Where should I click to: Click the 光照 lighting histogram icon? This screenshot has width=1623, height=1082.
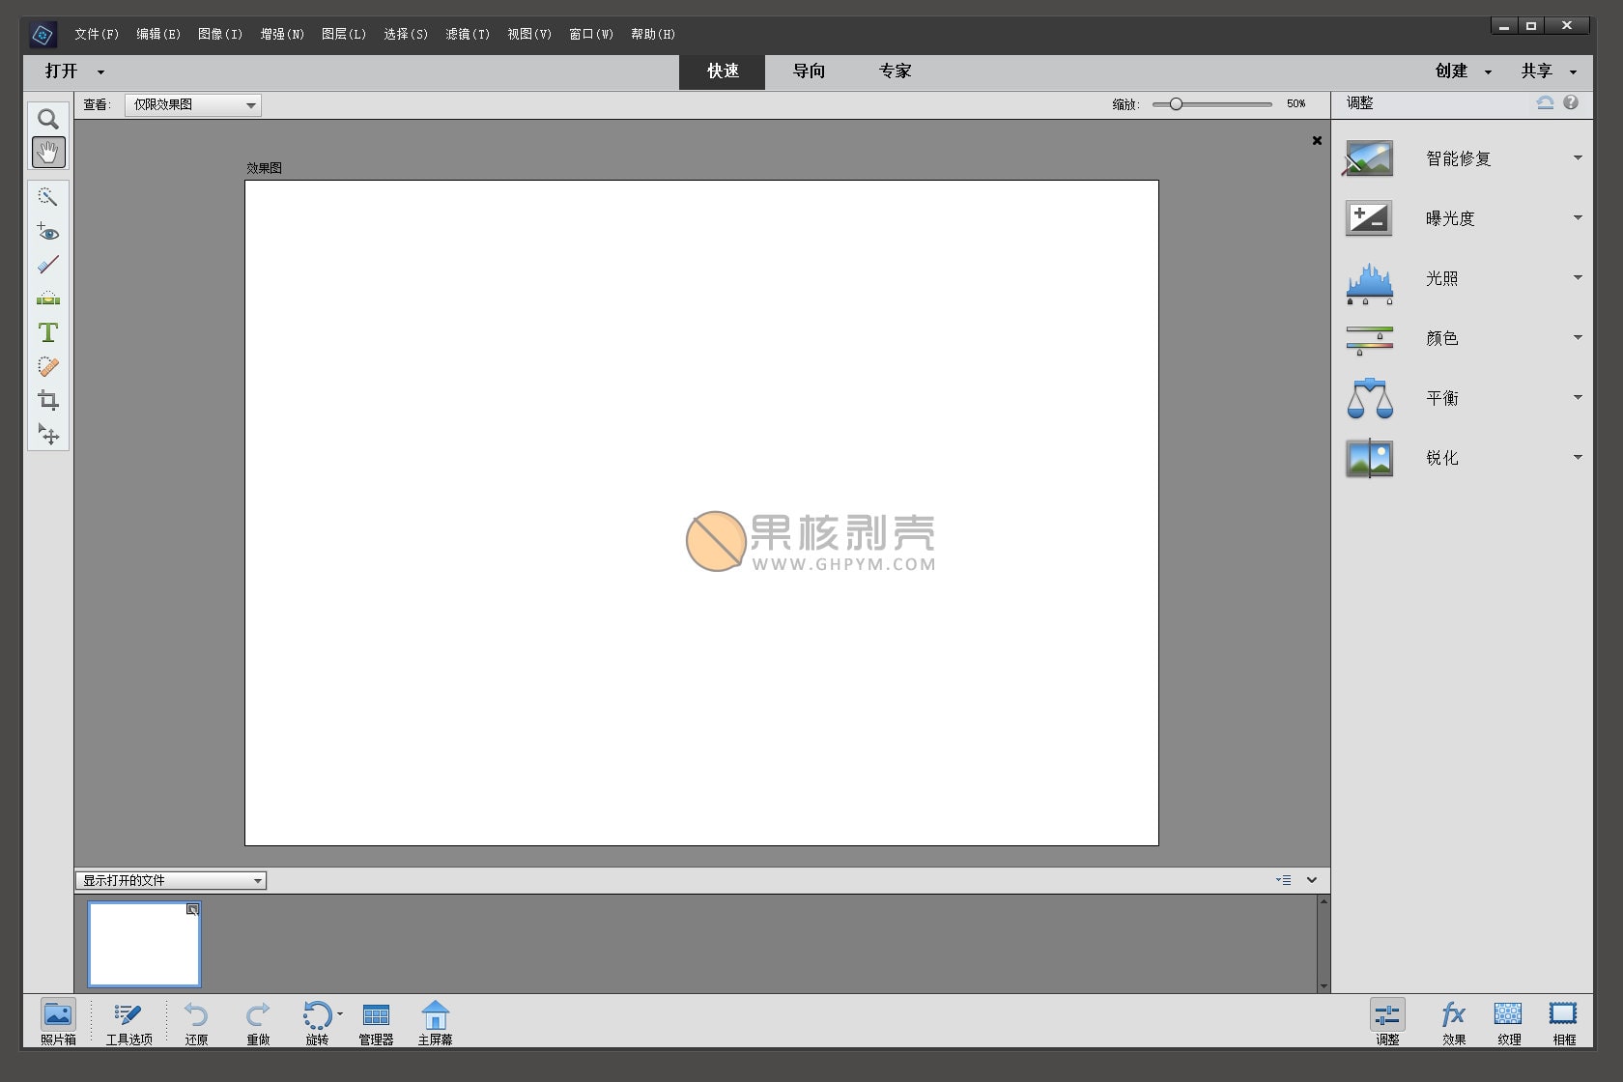pos(1369,283)
